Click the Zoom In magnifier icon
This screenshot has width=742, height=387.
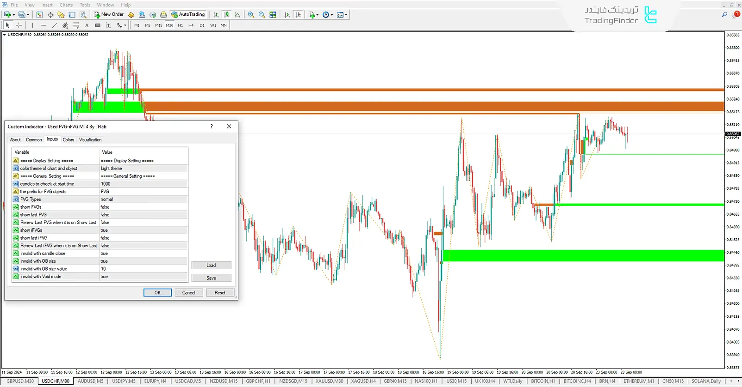251,15
